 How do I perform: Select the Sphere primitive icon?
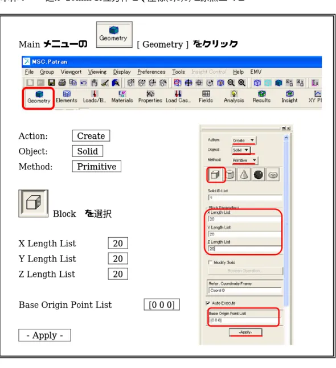pos(258,175)
